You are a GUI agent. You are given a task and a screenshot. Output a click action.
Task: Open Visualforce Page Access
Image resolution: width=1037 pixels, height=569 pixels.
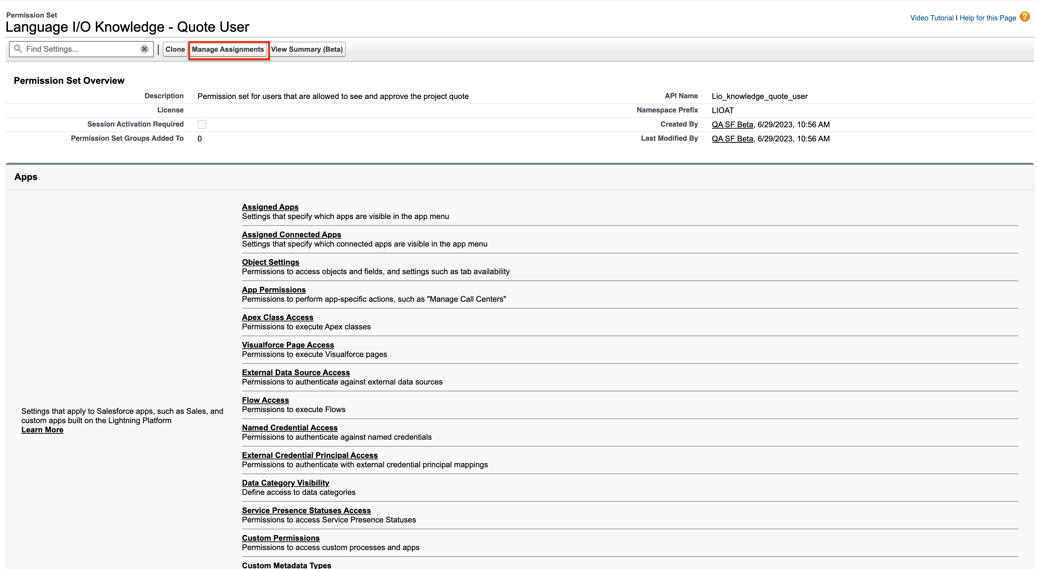[288, 345]
